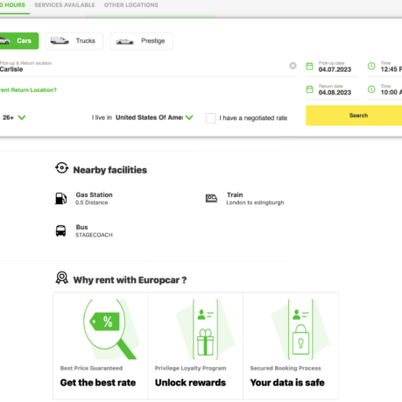Screen dimensions: 402x402
Task: Change return date 04.08.2023
Action: click(335, 93)
